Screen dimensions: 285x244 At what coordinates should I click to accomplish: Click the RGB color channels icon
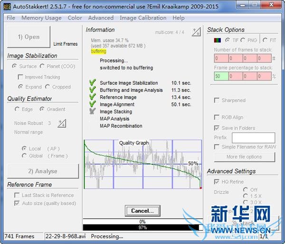218,40
